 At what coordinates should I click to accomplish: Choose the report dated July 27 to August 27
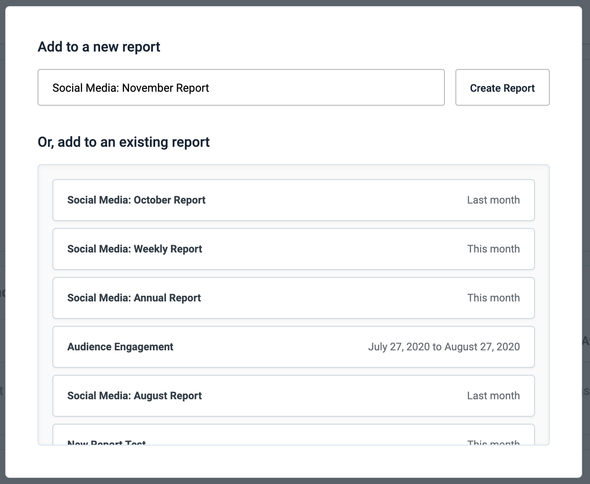click(x=293, y=347)
